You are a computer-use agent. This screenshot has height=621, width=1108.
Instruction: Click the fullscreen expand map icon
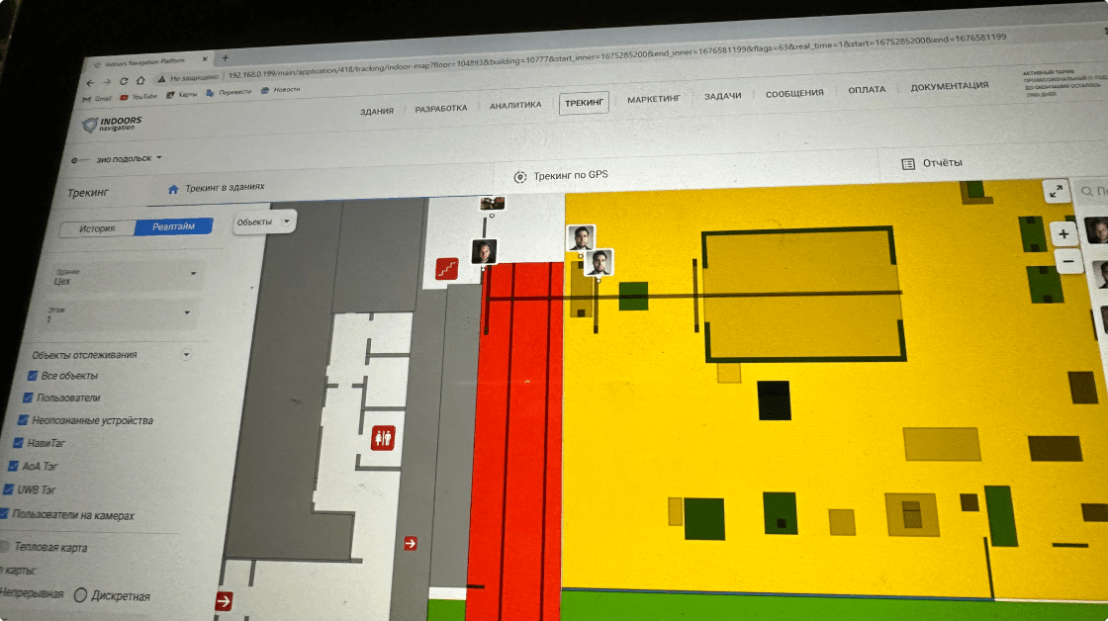(x=1056, y=192)
